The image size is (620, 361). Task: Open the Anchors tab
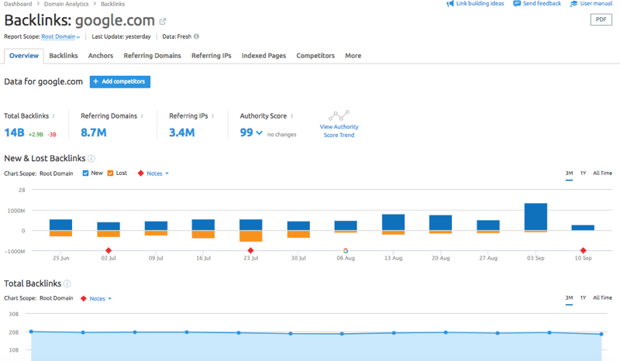[x=101, y=56]
